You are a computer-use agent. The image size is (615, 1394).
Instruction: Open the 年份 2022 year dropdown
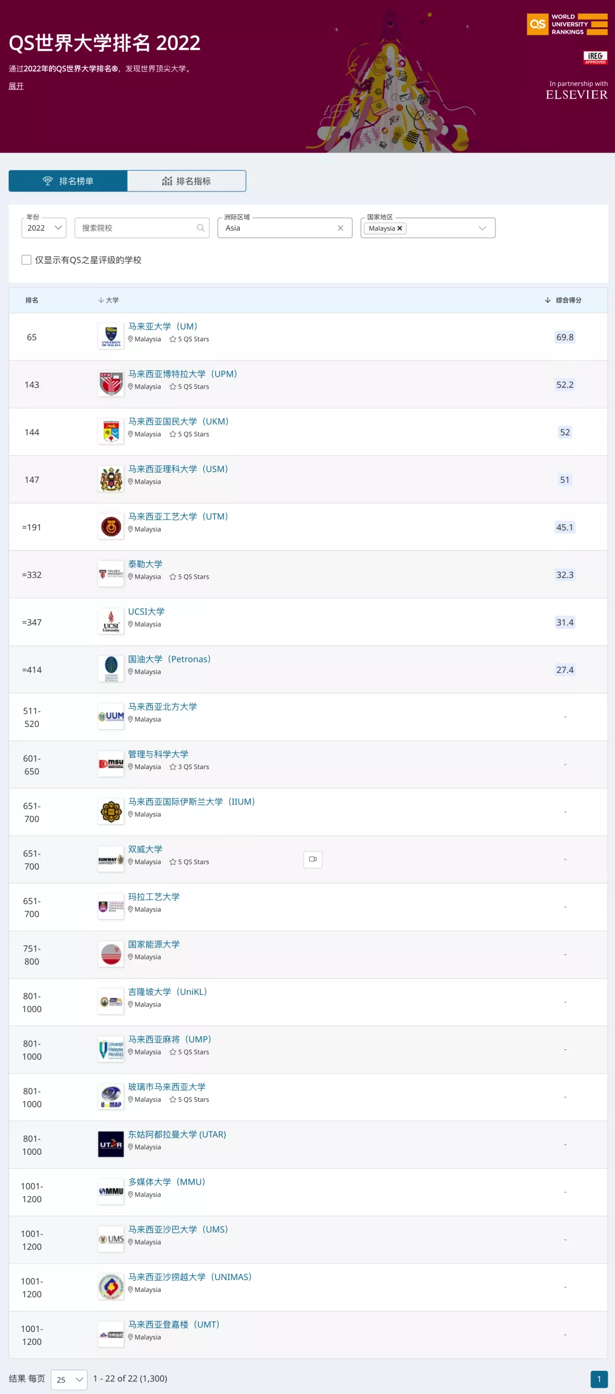point(44,228)
